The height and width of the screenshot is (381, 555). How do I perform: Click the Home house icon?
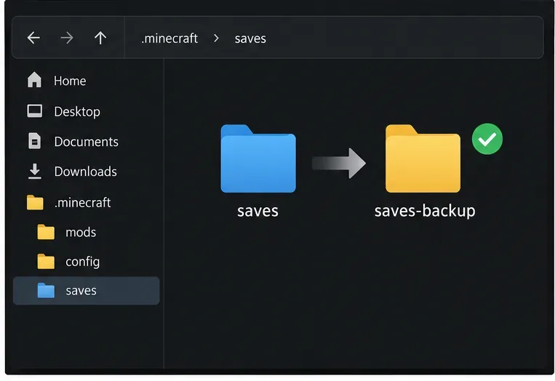coord(34,79)
